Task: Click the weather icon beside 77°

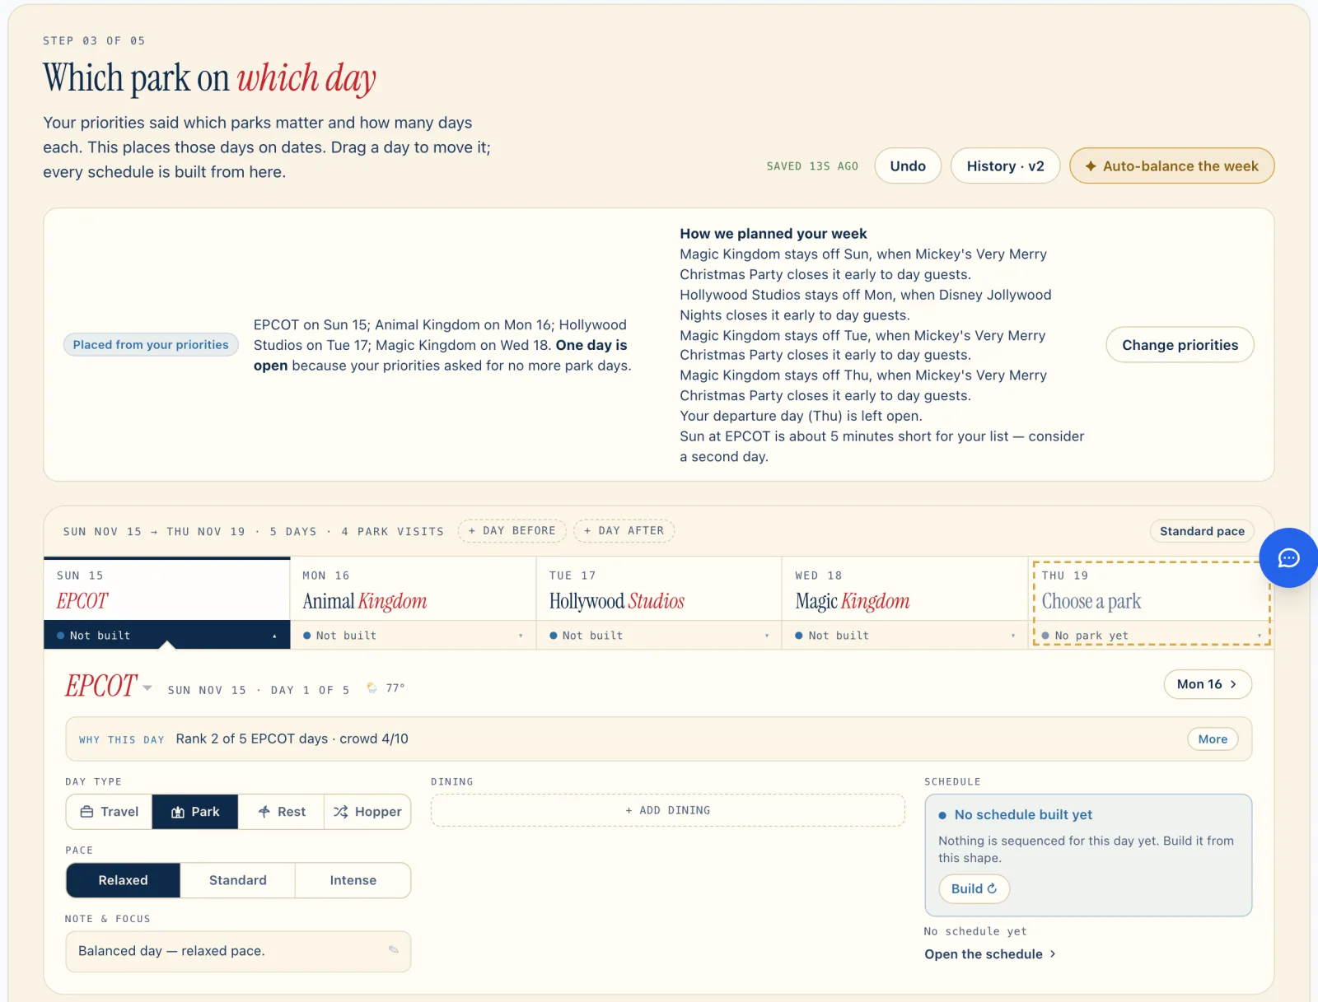Action: pos(372,687)
